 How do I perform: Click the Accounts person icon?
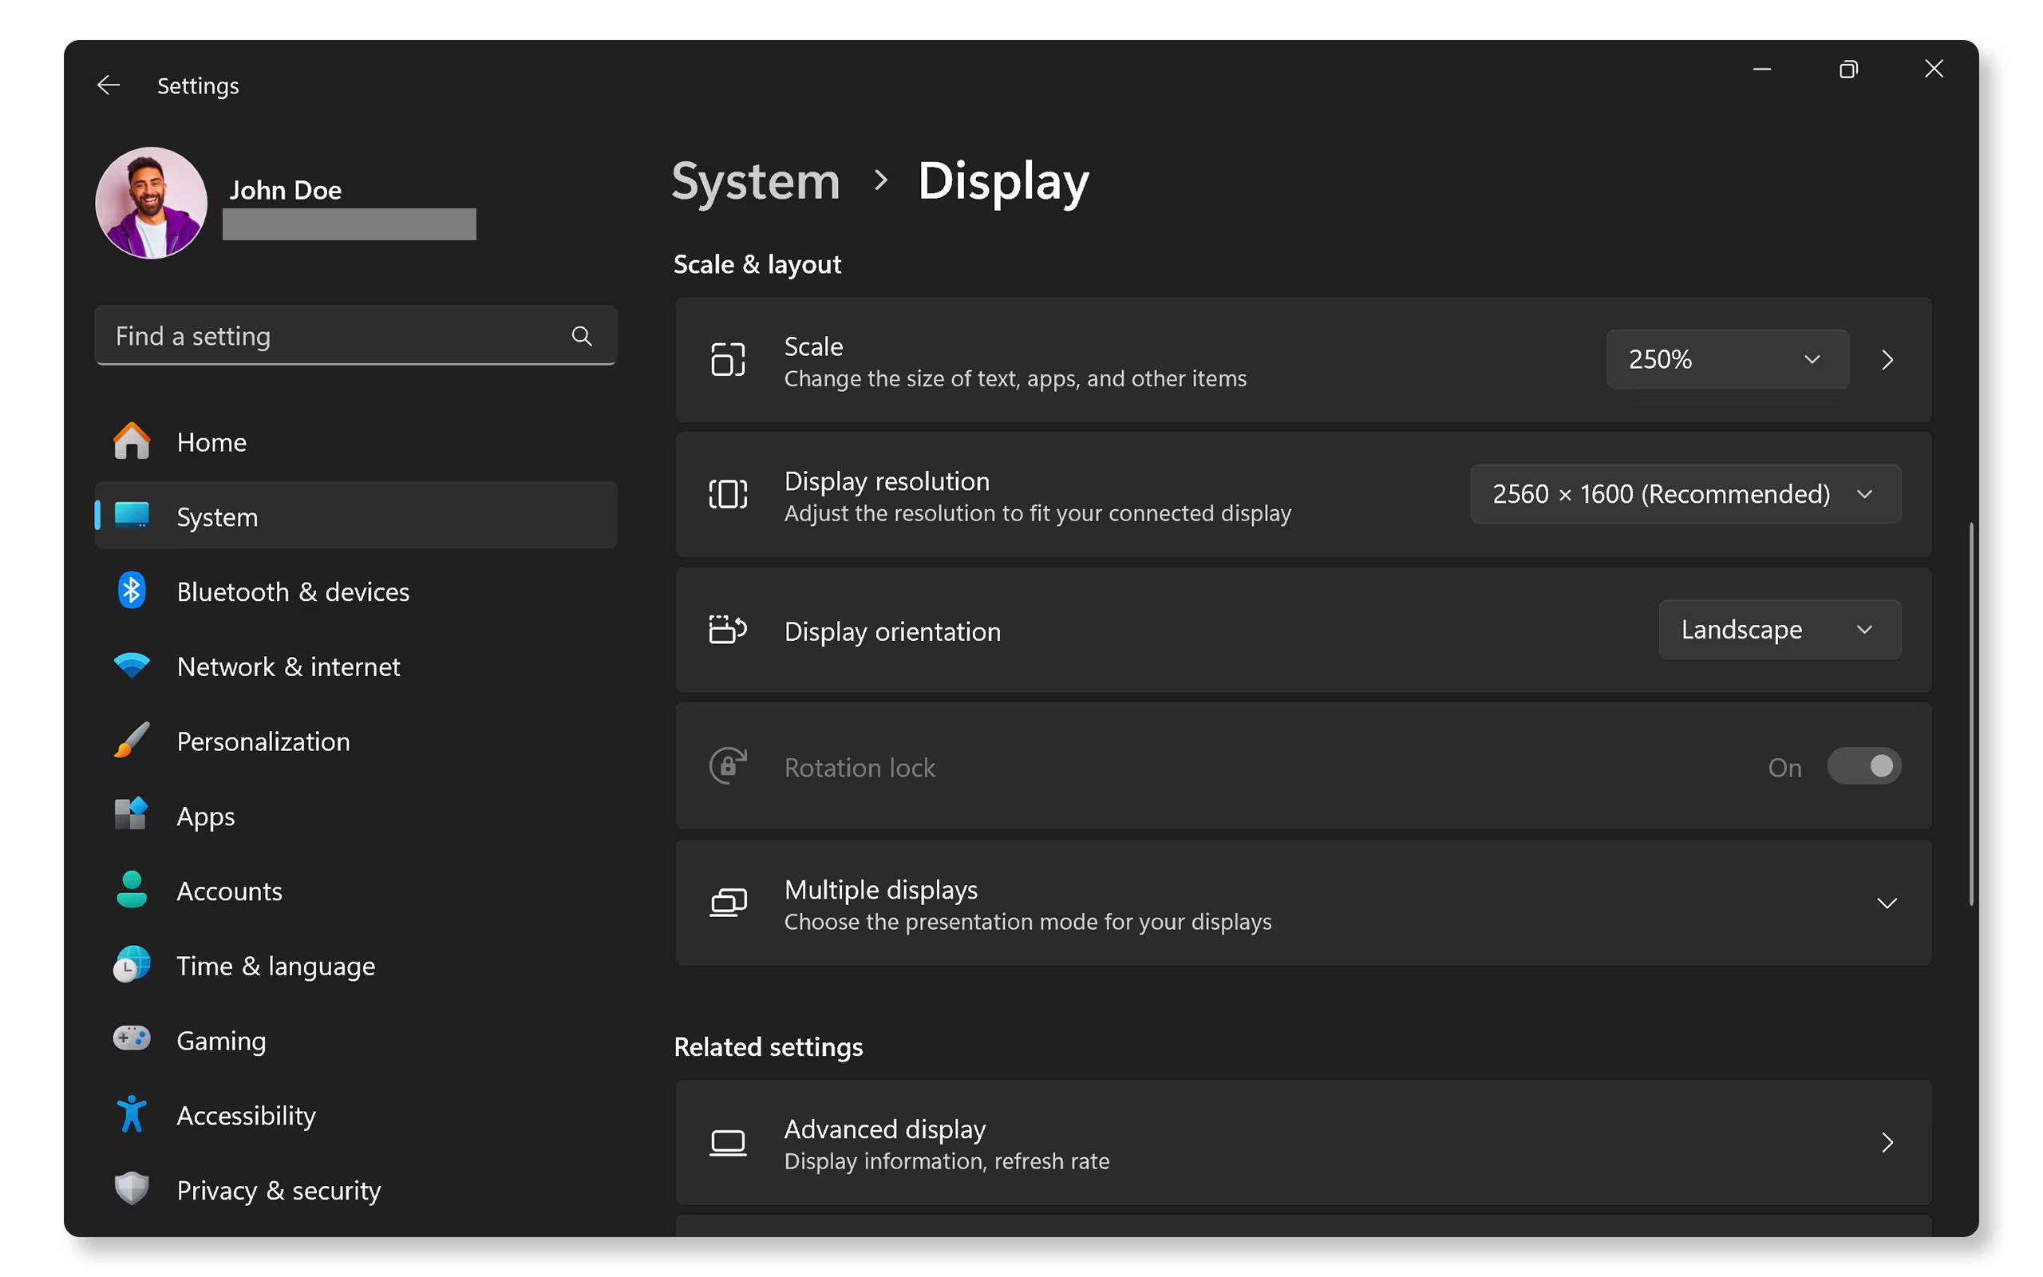[132, 890]
